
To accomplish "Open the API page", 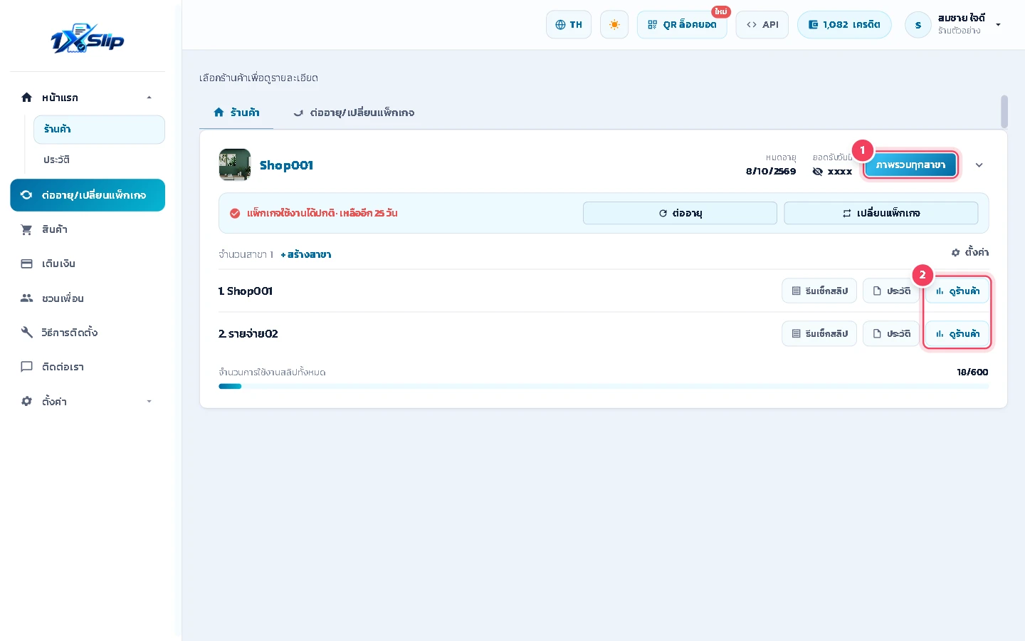I will (x=762, y=25).
